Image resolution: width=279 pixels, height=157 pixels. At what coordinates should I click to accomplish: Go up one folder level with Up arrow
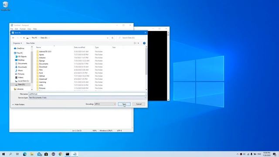click(x=24, y=38)
